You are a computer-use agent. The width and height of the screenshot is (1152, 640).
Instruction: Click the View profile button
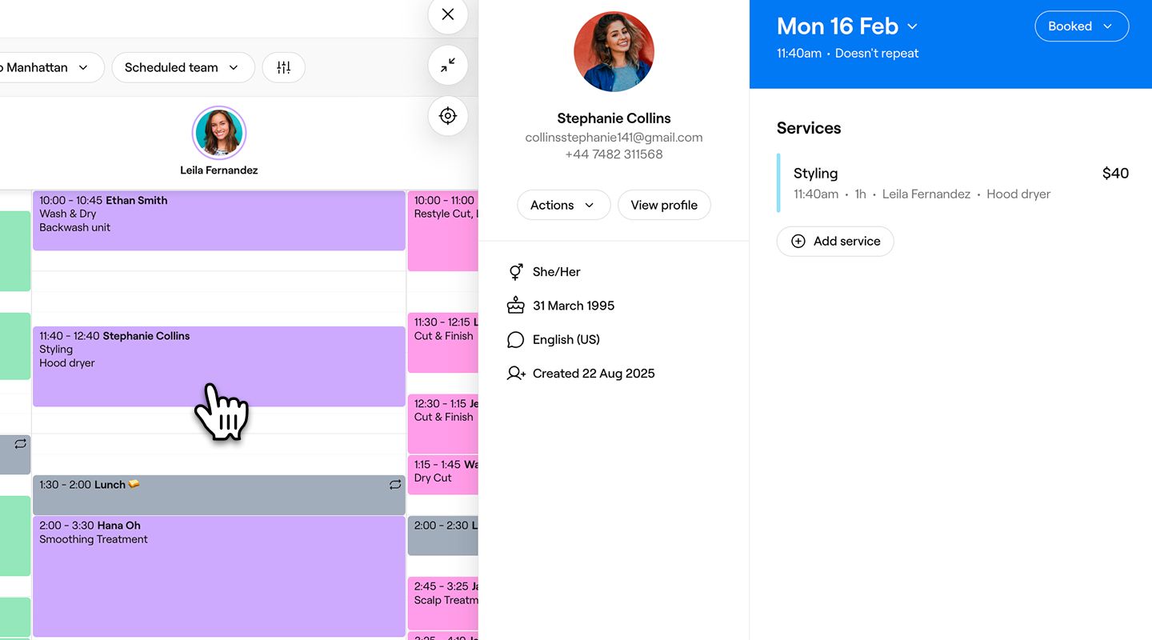[664, 206]
